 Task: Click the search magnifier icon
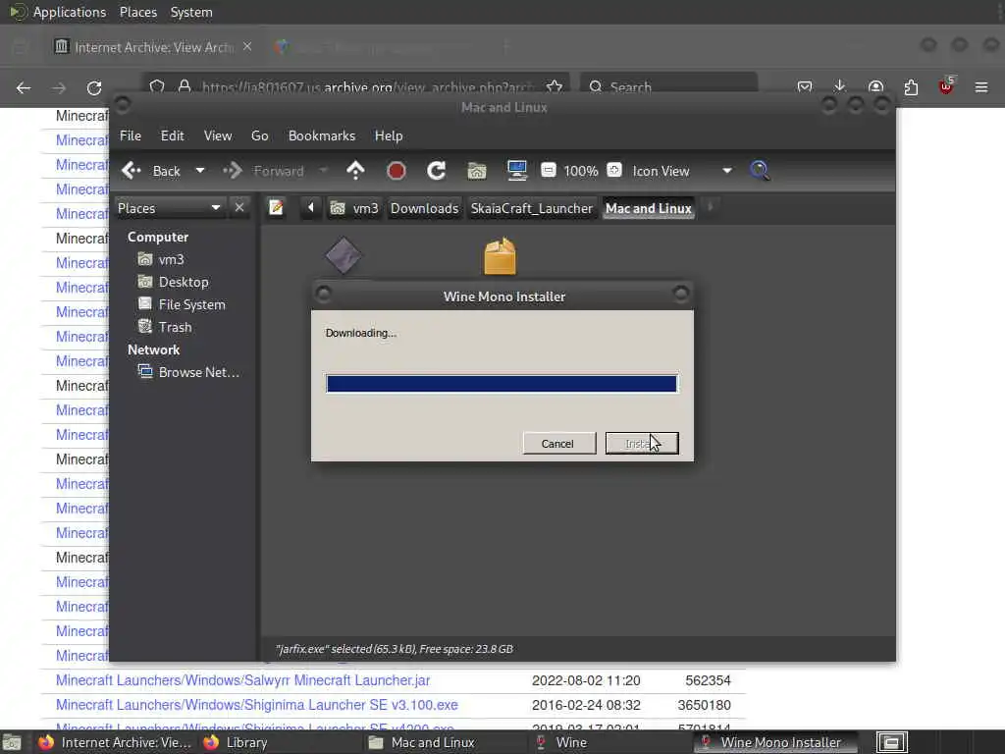pos(760,171)
